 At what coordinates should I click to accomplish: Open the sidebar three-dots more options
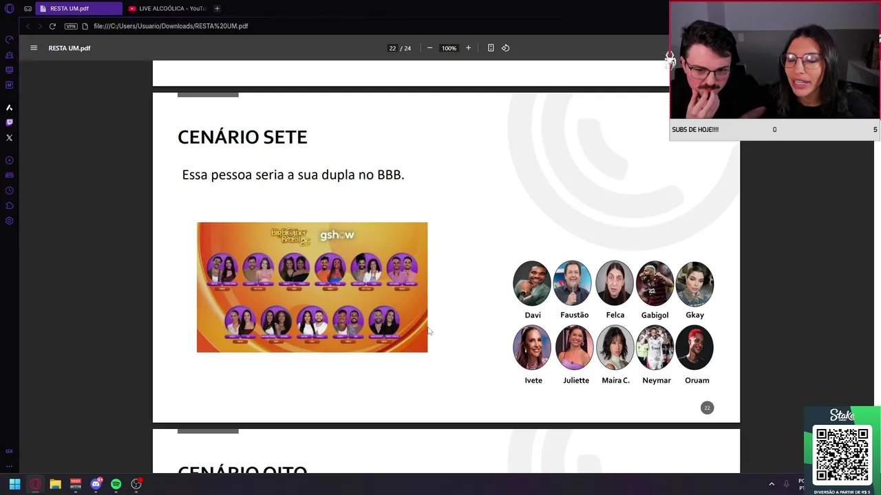point(10,466)
